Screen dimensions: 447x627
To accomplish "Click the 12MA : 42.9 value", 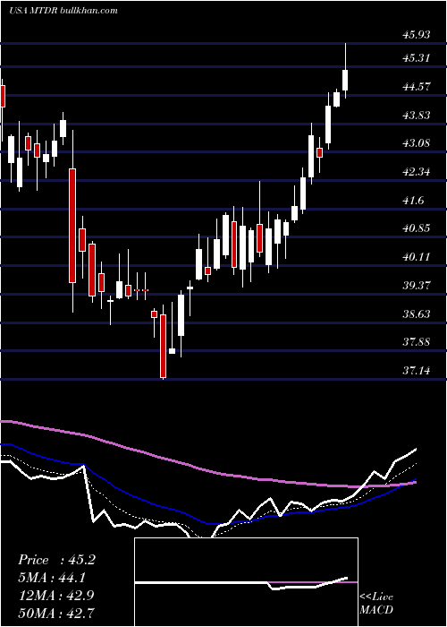I will point(55,595).
